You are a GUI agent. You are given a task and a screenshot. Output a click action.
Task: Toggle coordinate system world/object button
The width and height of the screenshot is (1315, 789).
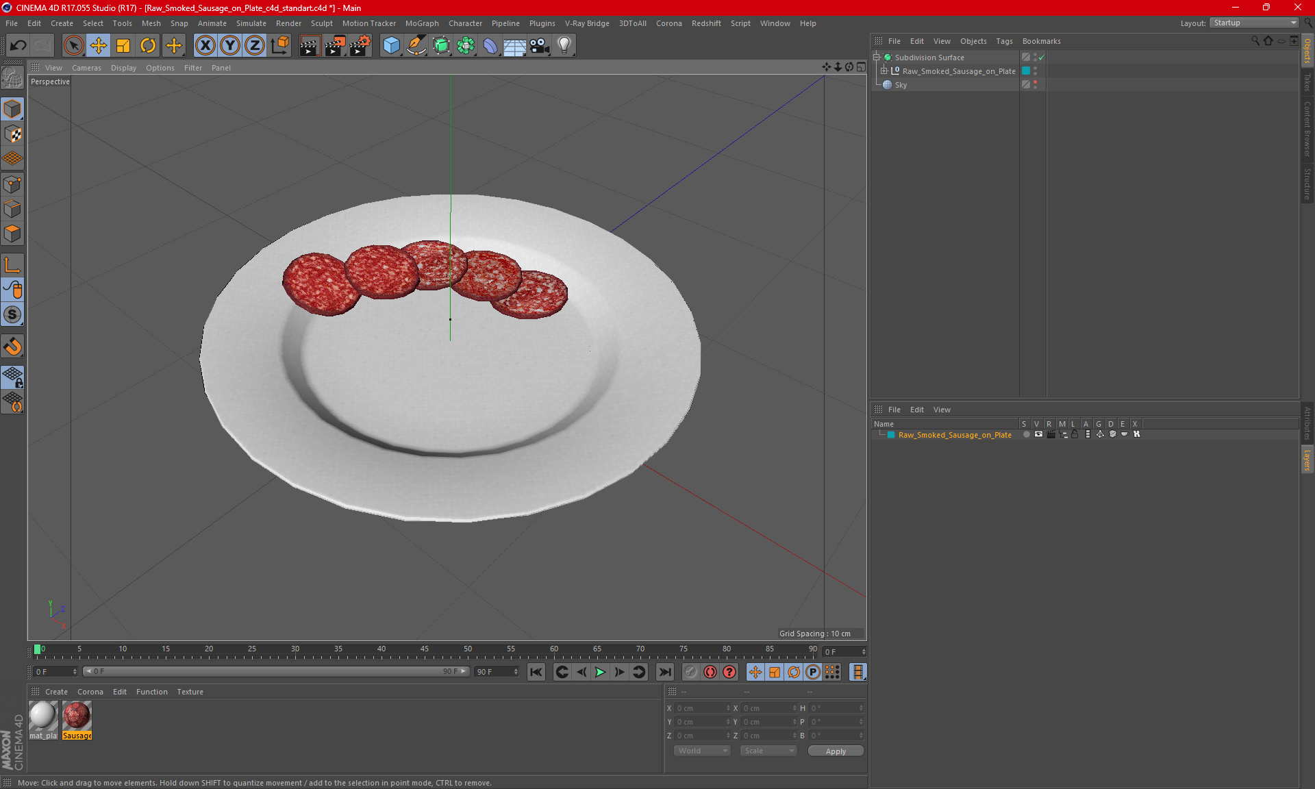[279, 45]
